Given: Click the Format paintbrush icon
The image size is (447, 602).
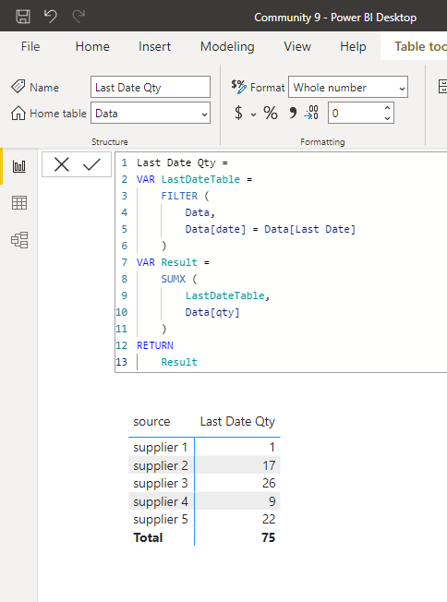Looking at the screenshot, I should [x=238, y=87].
